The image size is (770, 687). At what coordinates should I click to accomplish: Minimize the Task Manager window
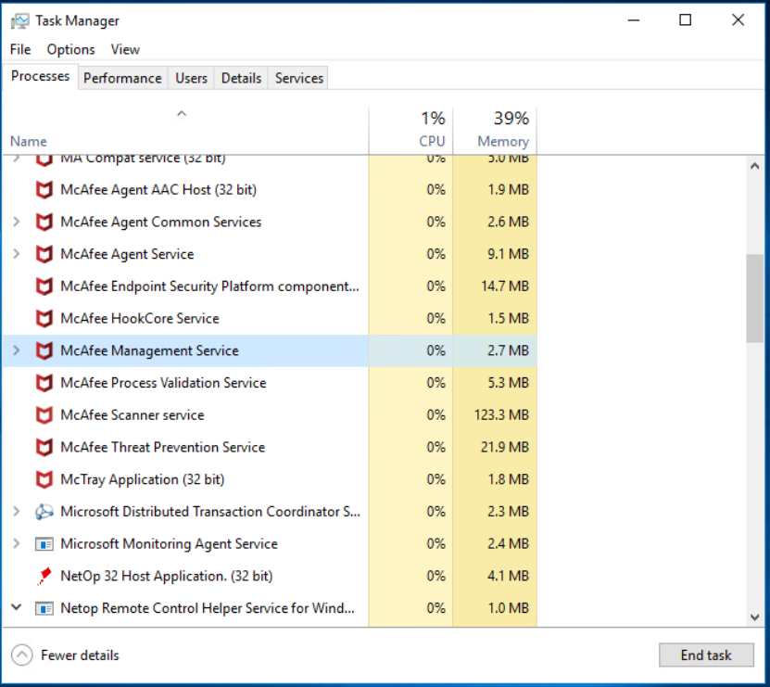coord(634,20)
